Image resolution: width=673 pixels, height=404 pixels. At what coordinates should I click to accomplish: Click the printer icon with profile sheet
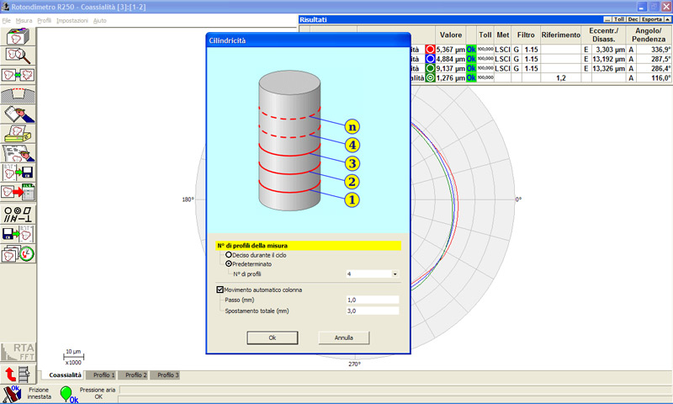[18, 134]
